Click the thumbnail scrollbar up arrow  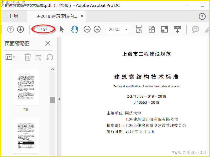click(x=53, y=69)
